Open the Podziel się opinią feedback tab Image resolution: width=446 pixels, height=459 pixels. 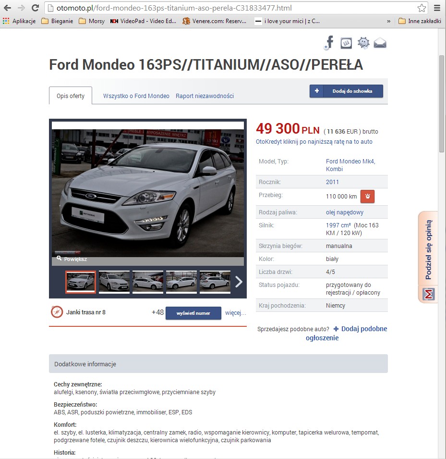[x=428, y=257]
